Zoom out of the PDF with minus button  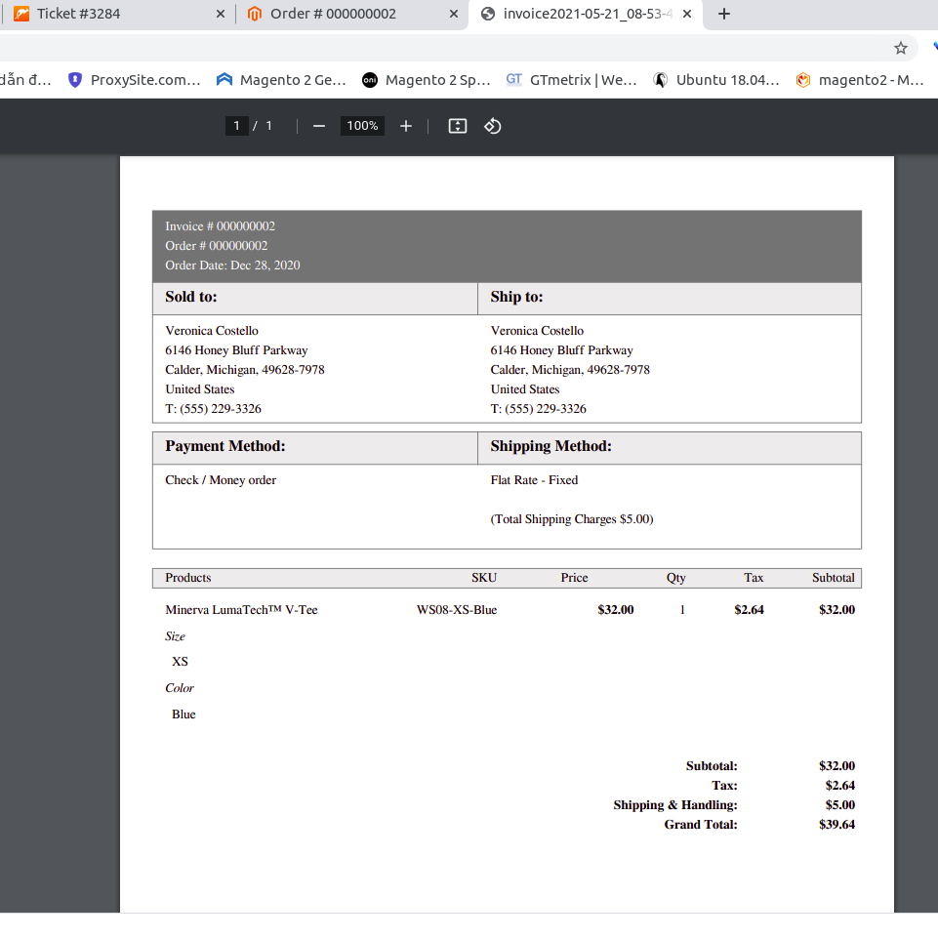point(319,126)
